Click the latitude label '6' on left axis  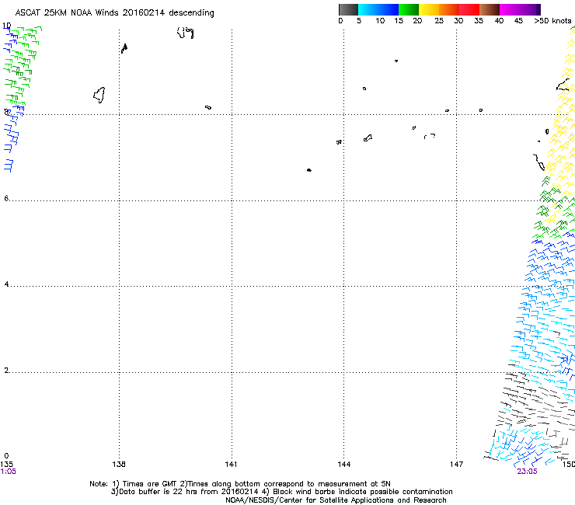click(x=6, y=198)
